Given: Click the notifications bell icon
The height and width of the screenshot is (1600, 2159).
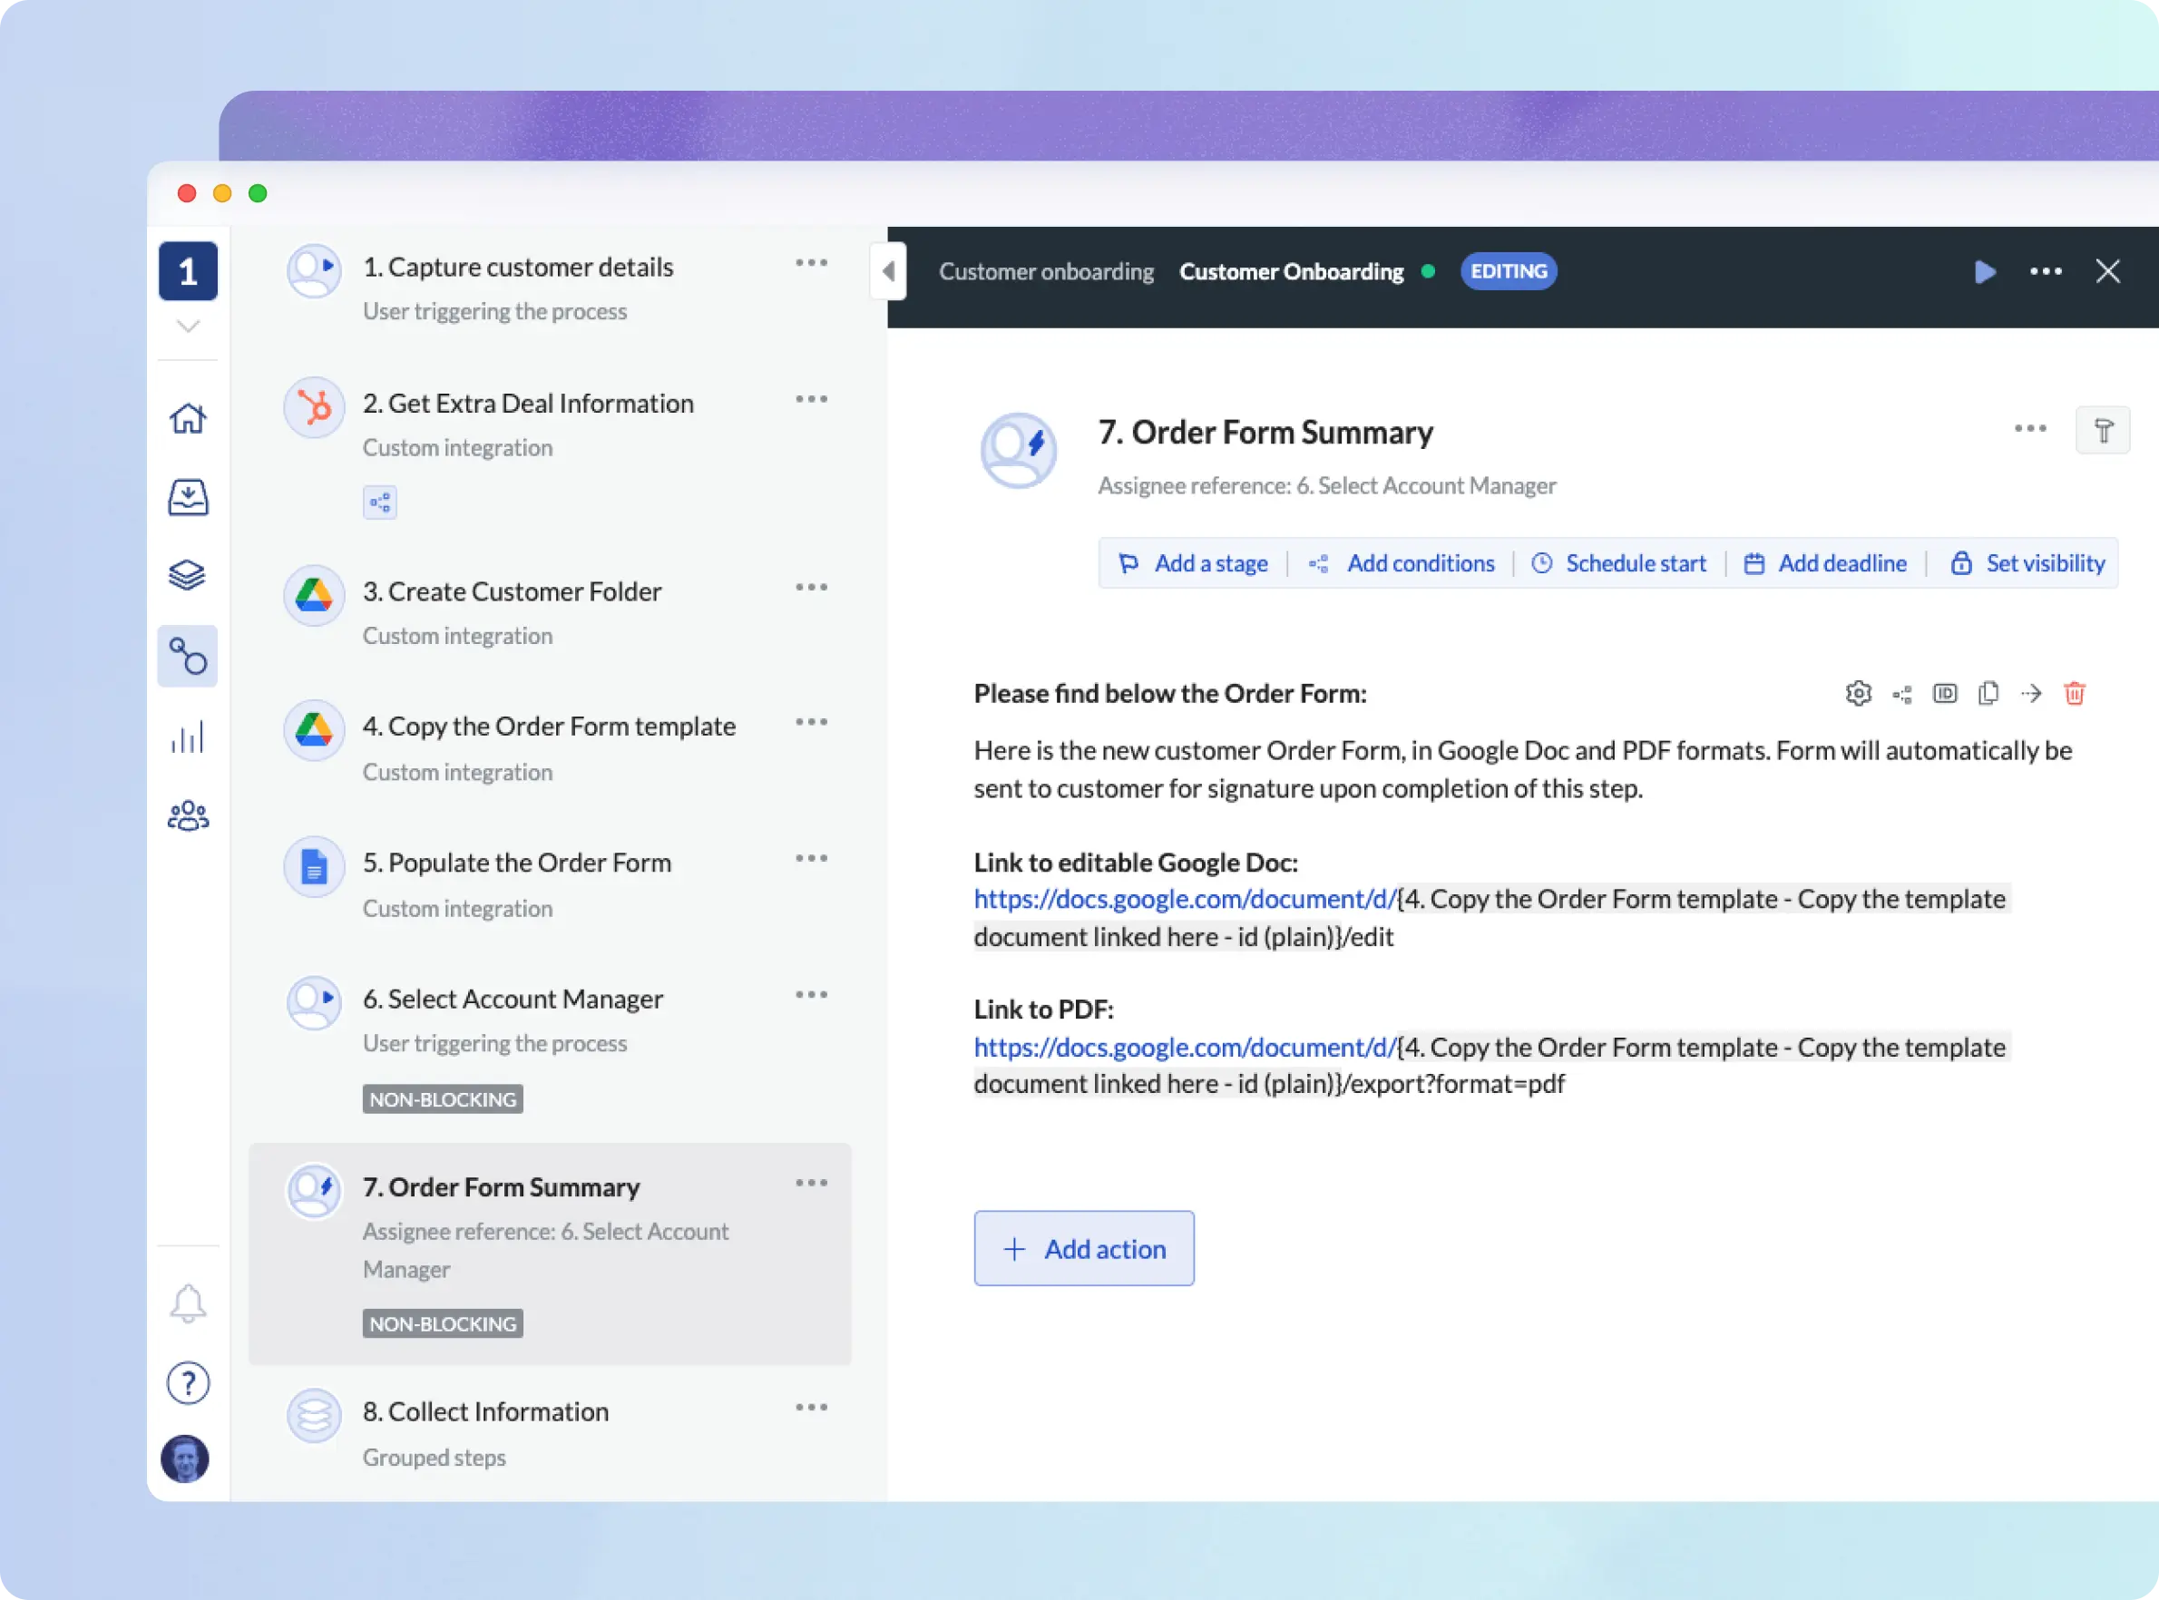Looking at the screenshot, I should 188,1302.
